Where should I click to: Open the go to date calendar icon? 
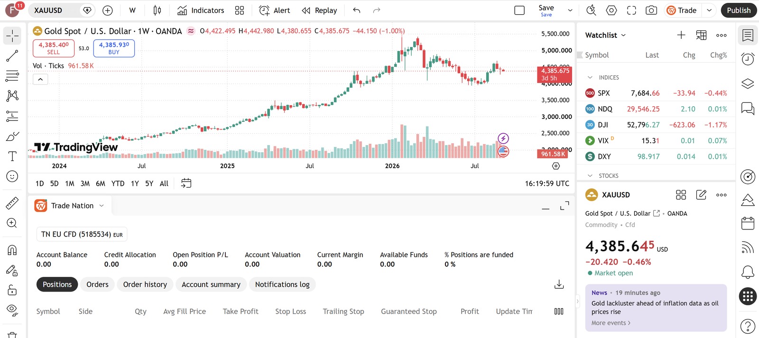186,183
